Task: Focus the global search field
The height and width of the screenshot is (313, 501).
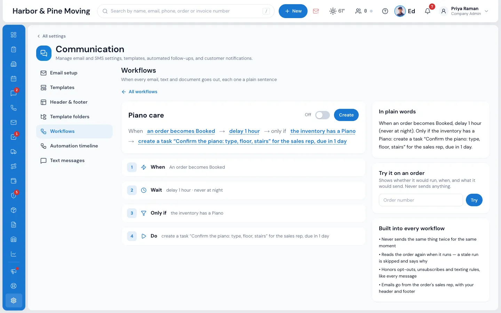Action: pyautogui.click(x=186, y=11)
